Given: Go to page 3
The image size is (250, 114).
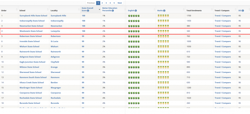Looking at the screenshot, I should (106, 3).
